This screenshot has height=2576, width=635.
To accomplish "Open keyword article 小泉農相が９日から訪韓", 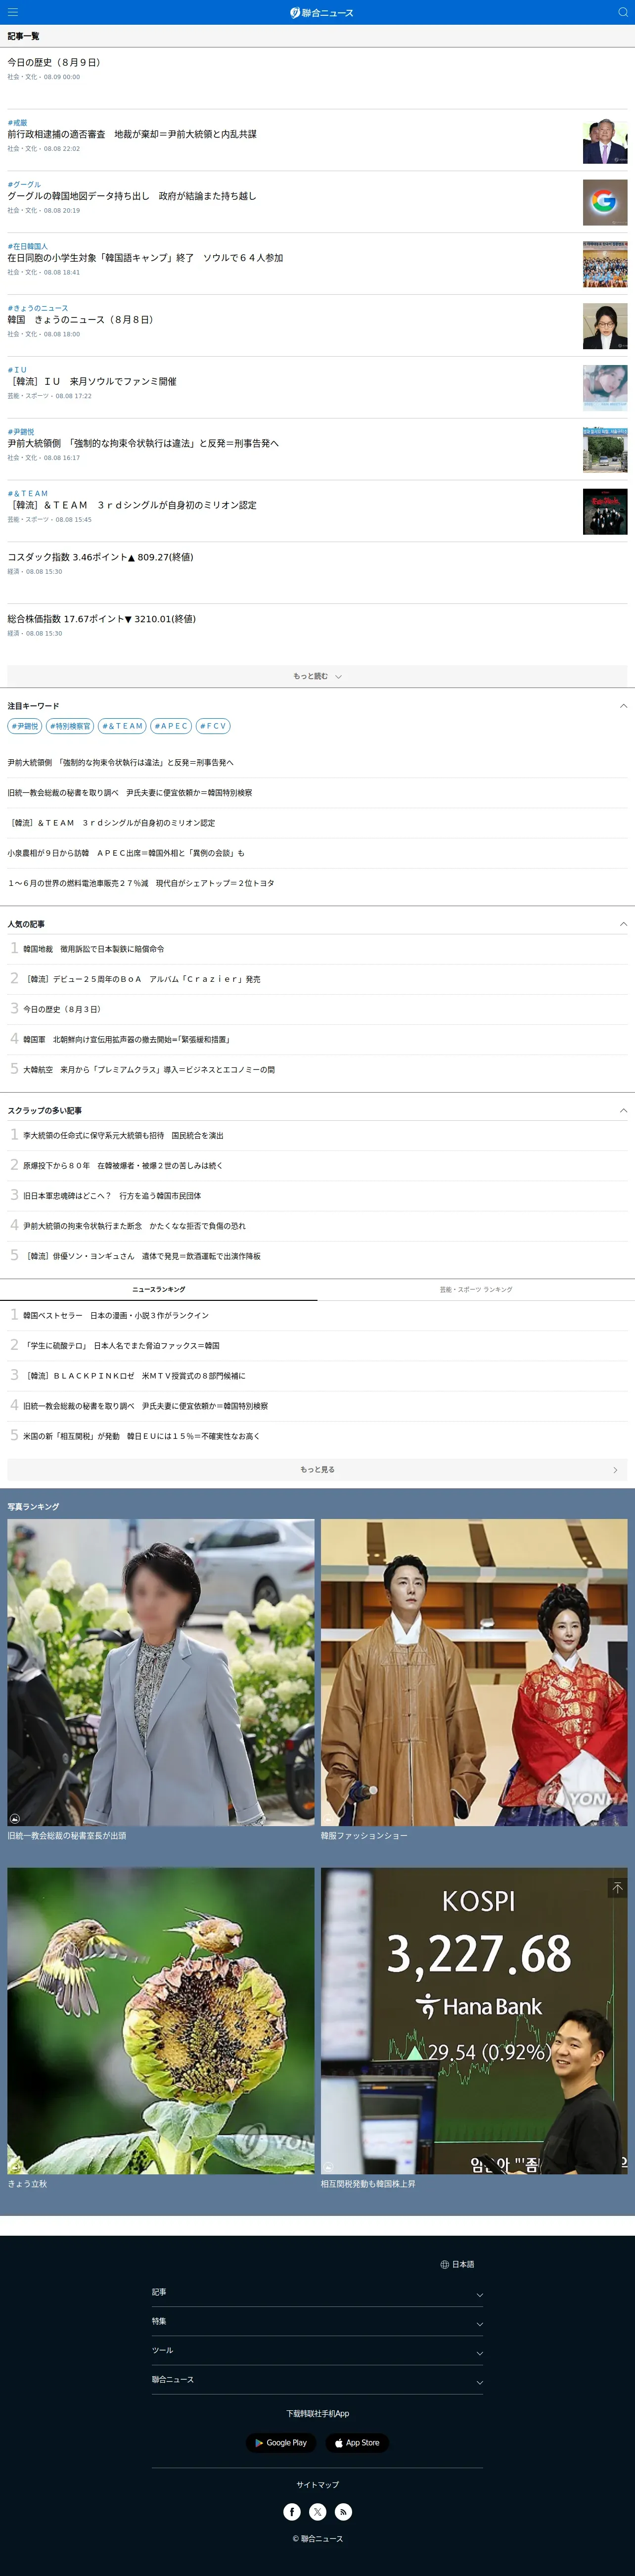I will click(126, 853).
